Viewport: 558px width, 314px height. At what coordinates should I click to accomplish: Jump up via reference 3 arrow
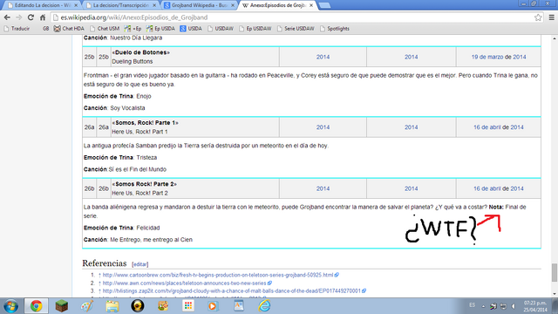pyautogui.click(x=99, y=290)
